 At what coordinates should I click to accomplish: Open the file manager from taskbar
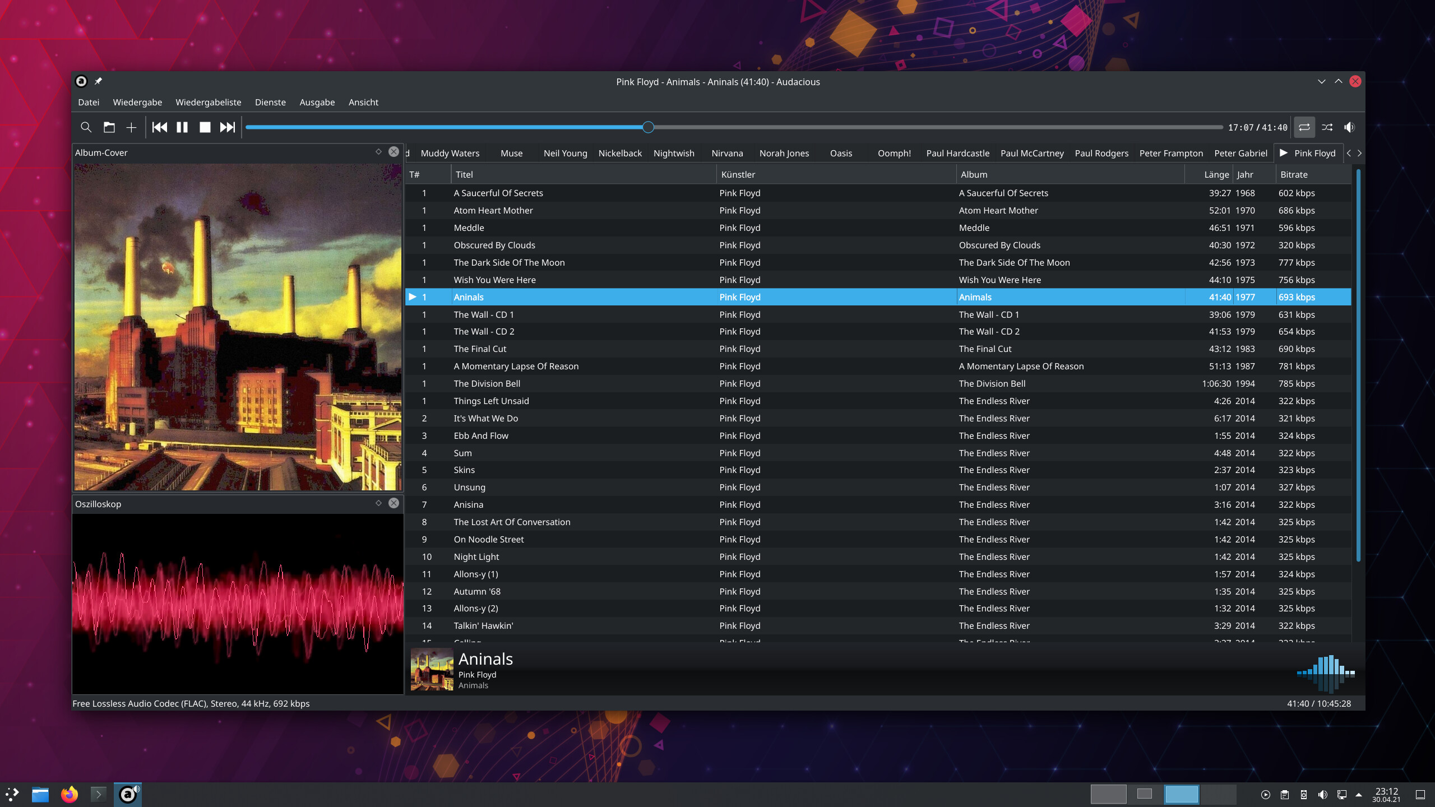pos(40,794)
